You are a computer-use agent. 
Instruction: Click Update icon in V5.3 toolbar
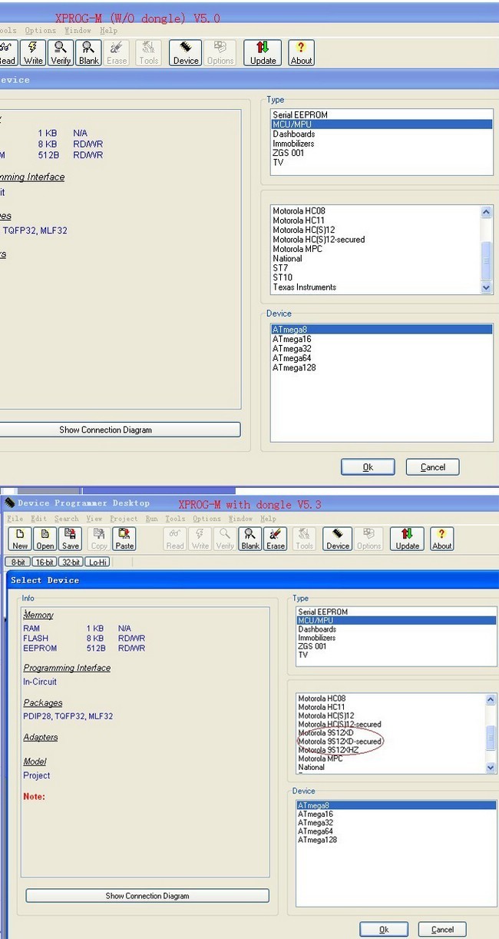click(407, 539)
